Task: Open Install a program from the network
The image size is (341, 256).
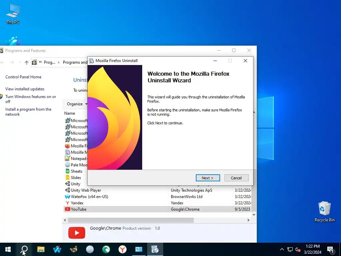Action: point(28,112)
